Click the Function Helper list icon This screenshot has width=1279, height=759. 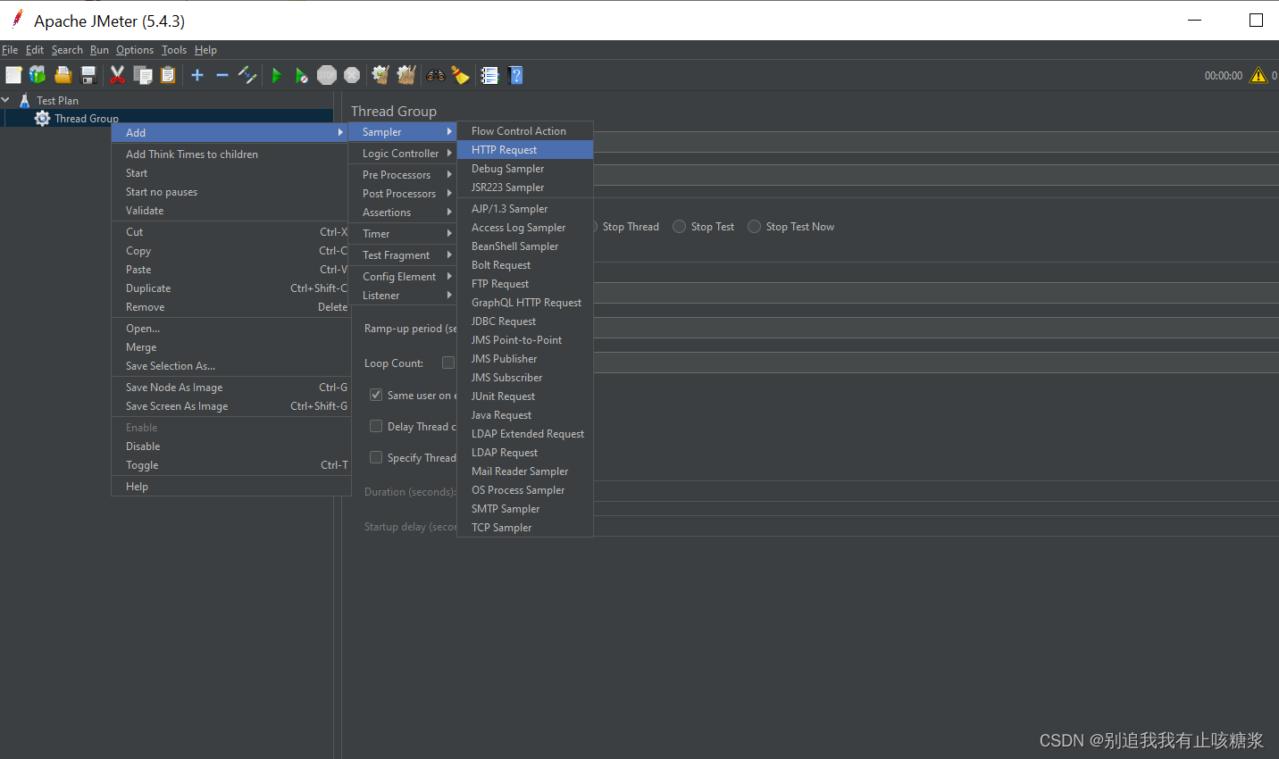click(489, 75)
